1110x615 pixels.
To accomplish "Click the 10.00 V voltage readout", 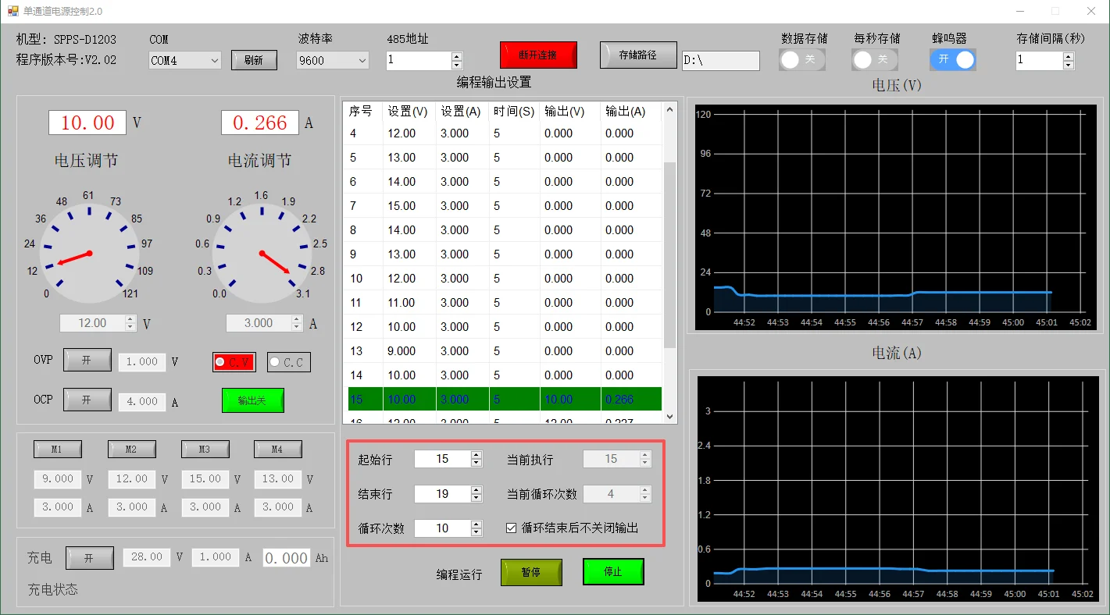I will 87,123.
